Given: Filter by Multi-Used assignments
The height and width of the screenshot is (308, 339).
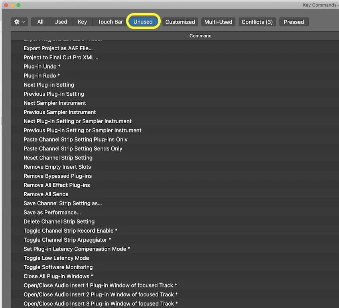Looking at the screenshot, I should pos(218,22).
